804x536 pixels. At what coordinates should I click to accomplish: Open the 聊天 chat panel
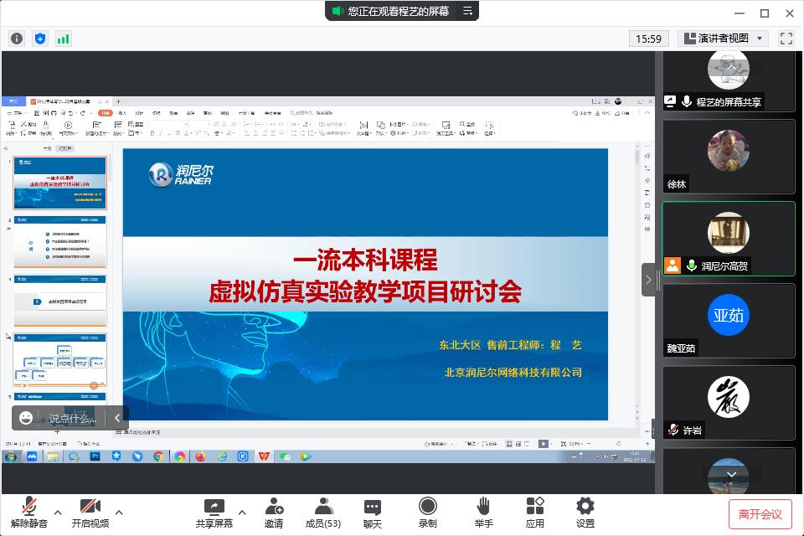pos(372,513)
